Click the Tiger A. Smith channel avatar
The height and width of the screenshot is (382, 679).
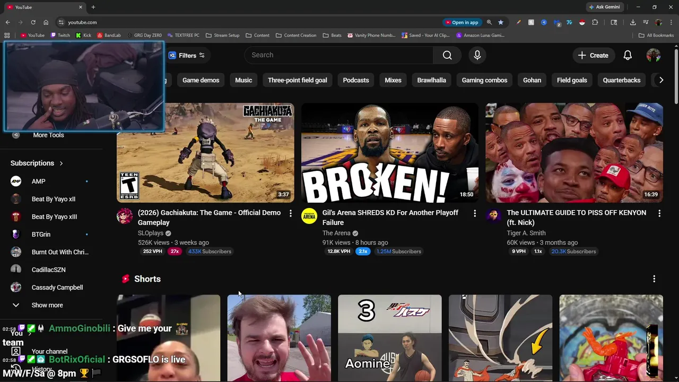pyautogui.click(x=494, y=216)
